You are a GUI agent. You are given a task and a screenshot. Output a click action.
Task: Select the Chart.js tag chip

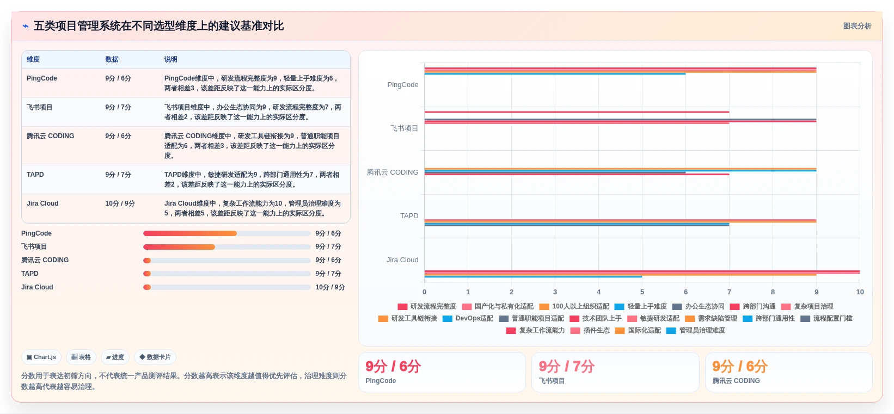41,357
